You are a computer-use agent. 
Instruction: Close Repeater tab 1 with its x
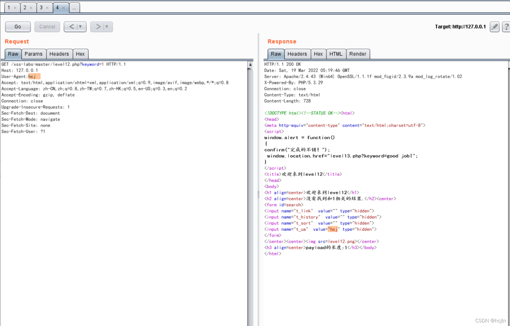coord(15,8)
